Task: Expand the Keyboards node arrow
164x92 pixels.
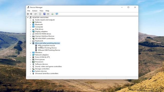Action: pos(30,41)
